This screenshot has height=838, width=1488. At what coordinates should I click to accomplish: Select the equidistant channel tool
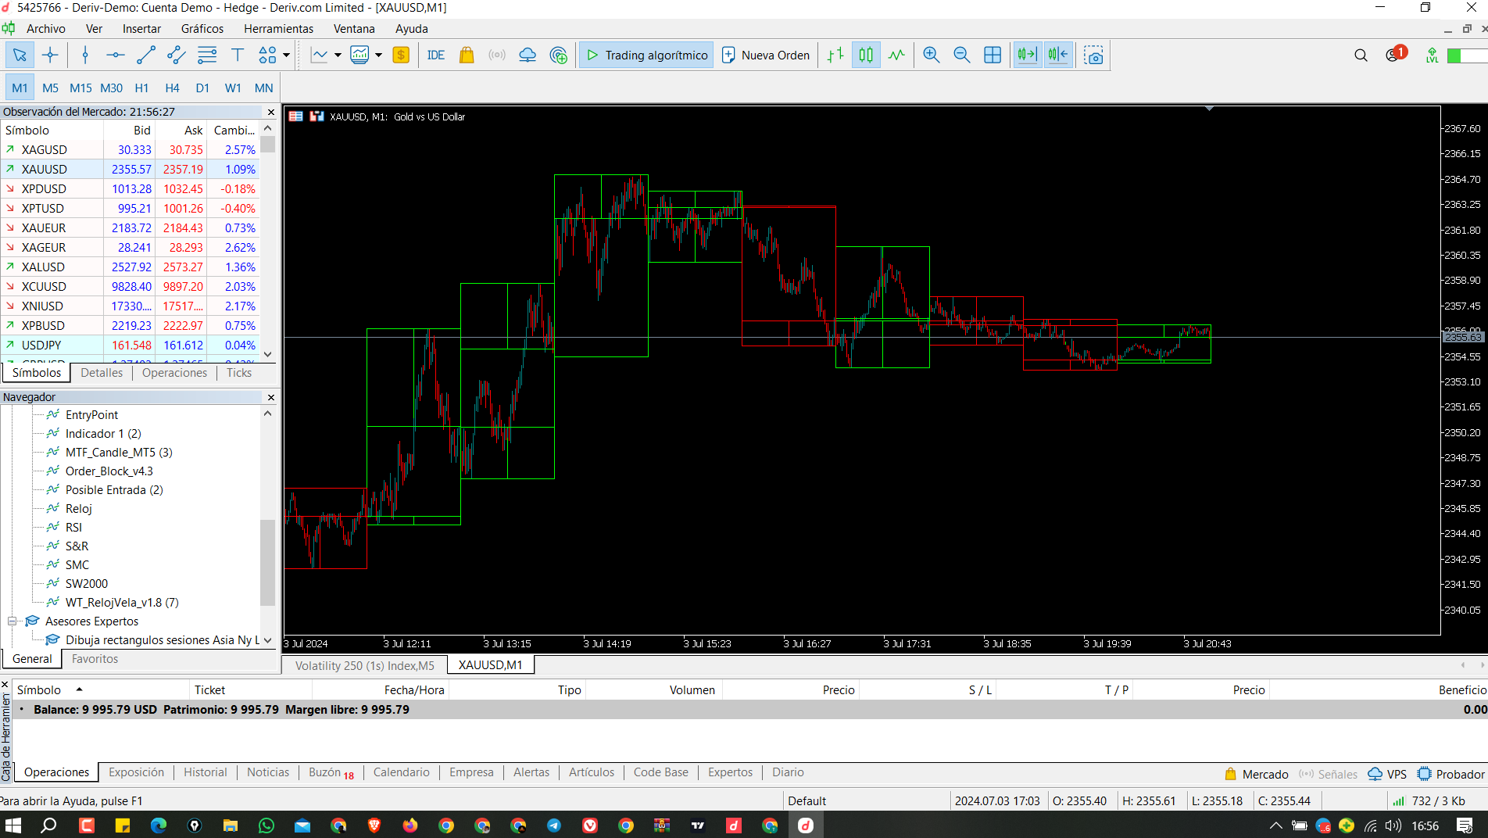[177, 55]
